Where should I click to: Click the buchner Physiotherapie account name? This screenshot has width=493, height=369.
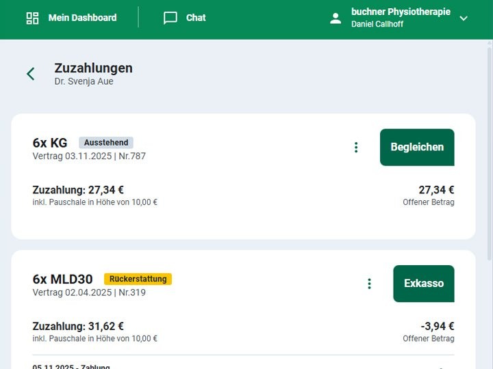401,12
